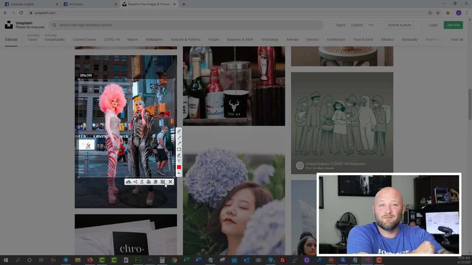This screenshot has width=472, height=265.
Task: Select the Lightshot Text tool
Action: coord(179,161)
